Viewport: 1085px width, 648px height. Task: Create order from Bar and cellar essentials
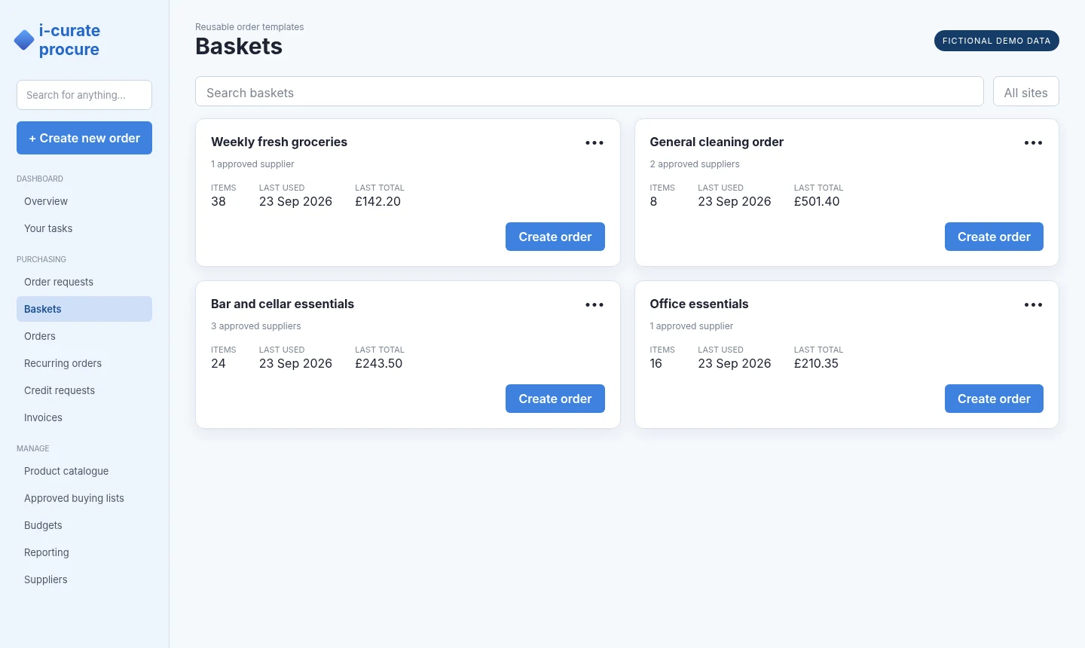tap(555, 399)
